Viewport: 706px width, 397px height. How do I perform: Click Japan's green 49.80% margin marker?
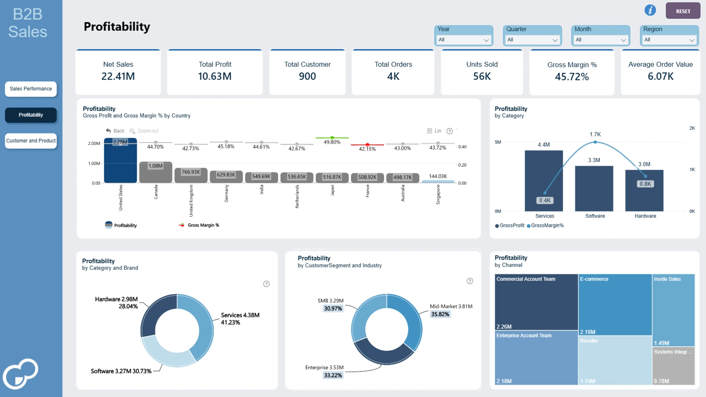pos(332,138)
